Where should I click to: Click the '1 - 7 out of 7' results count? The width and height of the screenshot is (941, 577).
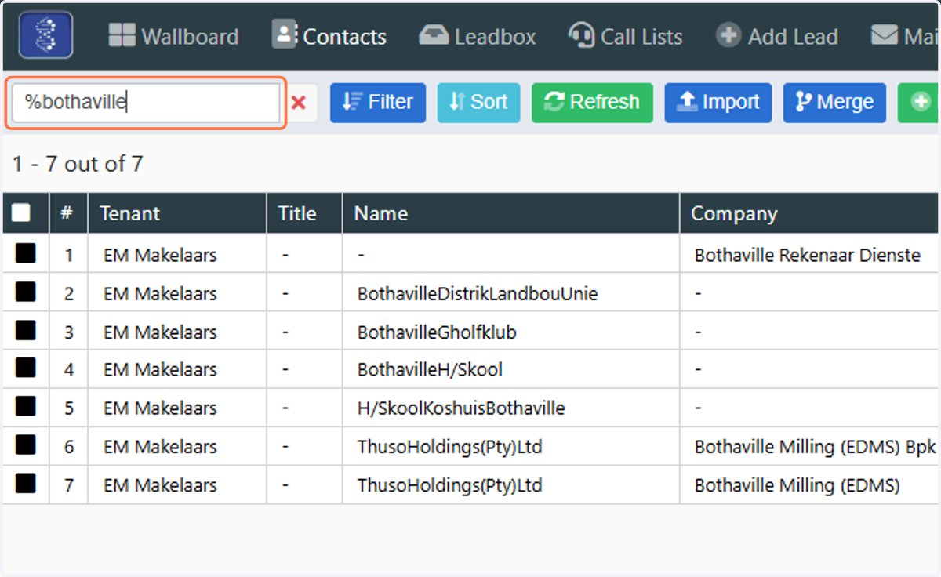click(x=78, y=164)
